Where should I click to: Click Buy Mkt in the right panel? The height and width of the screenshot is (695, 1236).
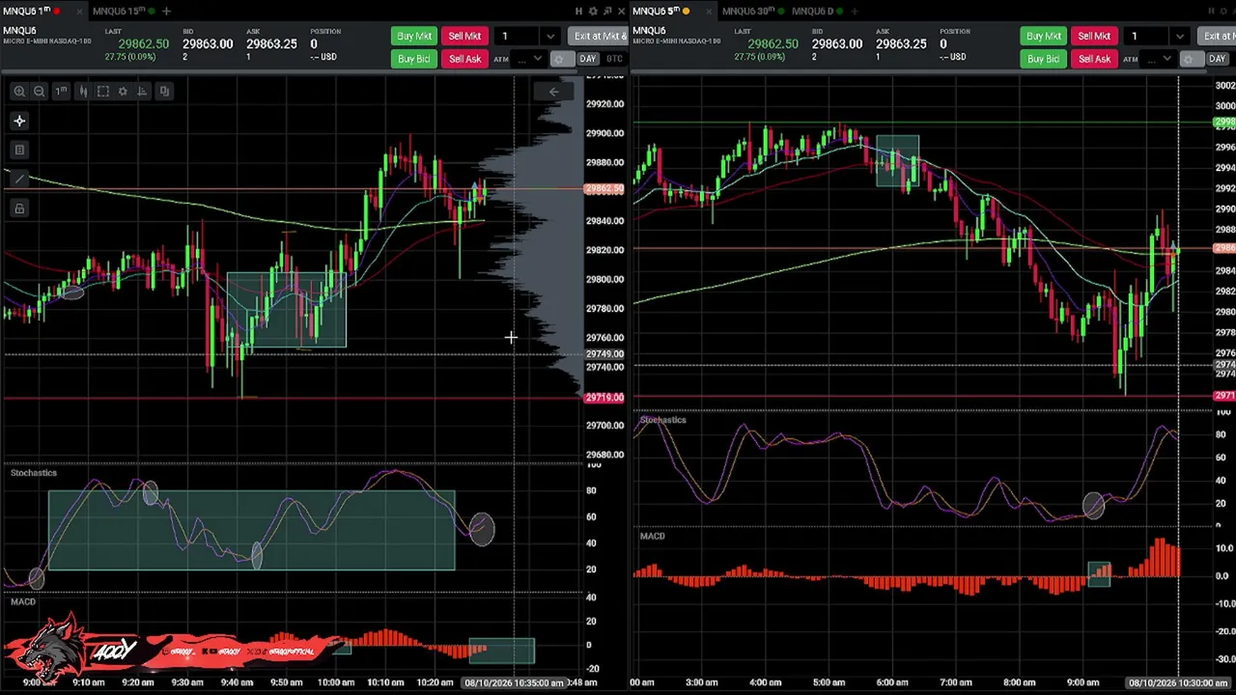pyautogui.click(x=1044, y=36)
